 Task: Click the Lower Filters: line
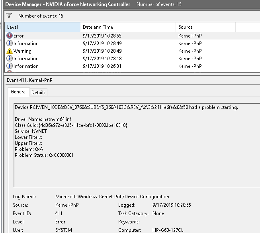29,137
